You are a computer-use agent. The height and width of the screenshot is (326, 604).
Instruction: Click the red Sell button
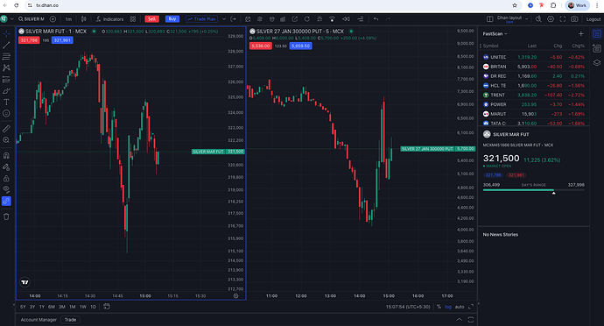(x=151, y=19)
